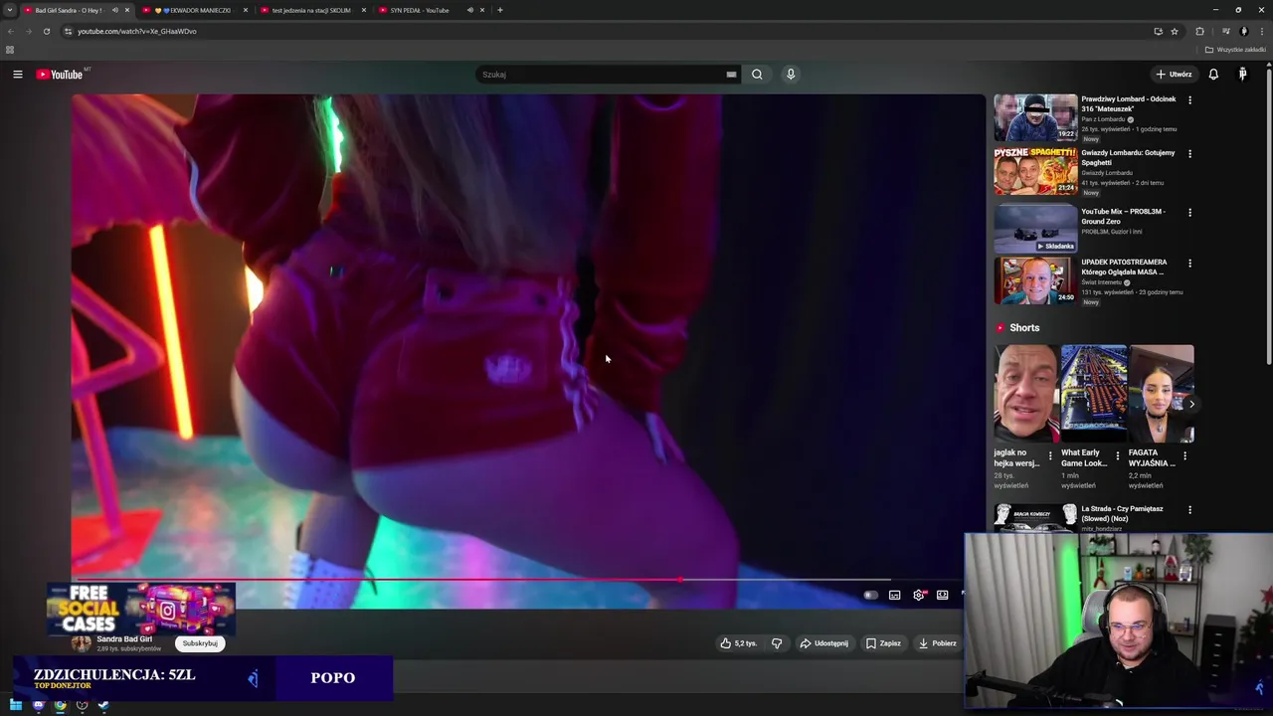Save video with Zapisz button
This screenshot has height=716, width=1273.
[883, 643]
